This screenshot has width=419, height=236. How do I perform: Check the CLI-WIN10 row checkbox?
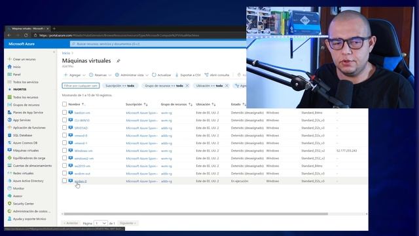[x=64, y=120]
